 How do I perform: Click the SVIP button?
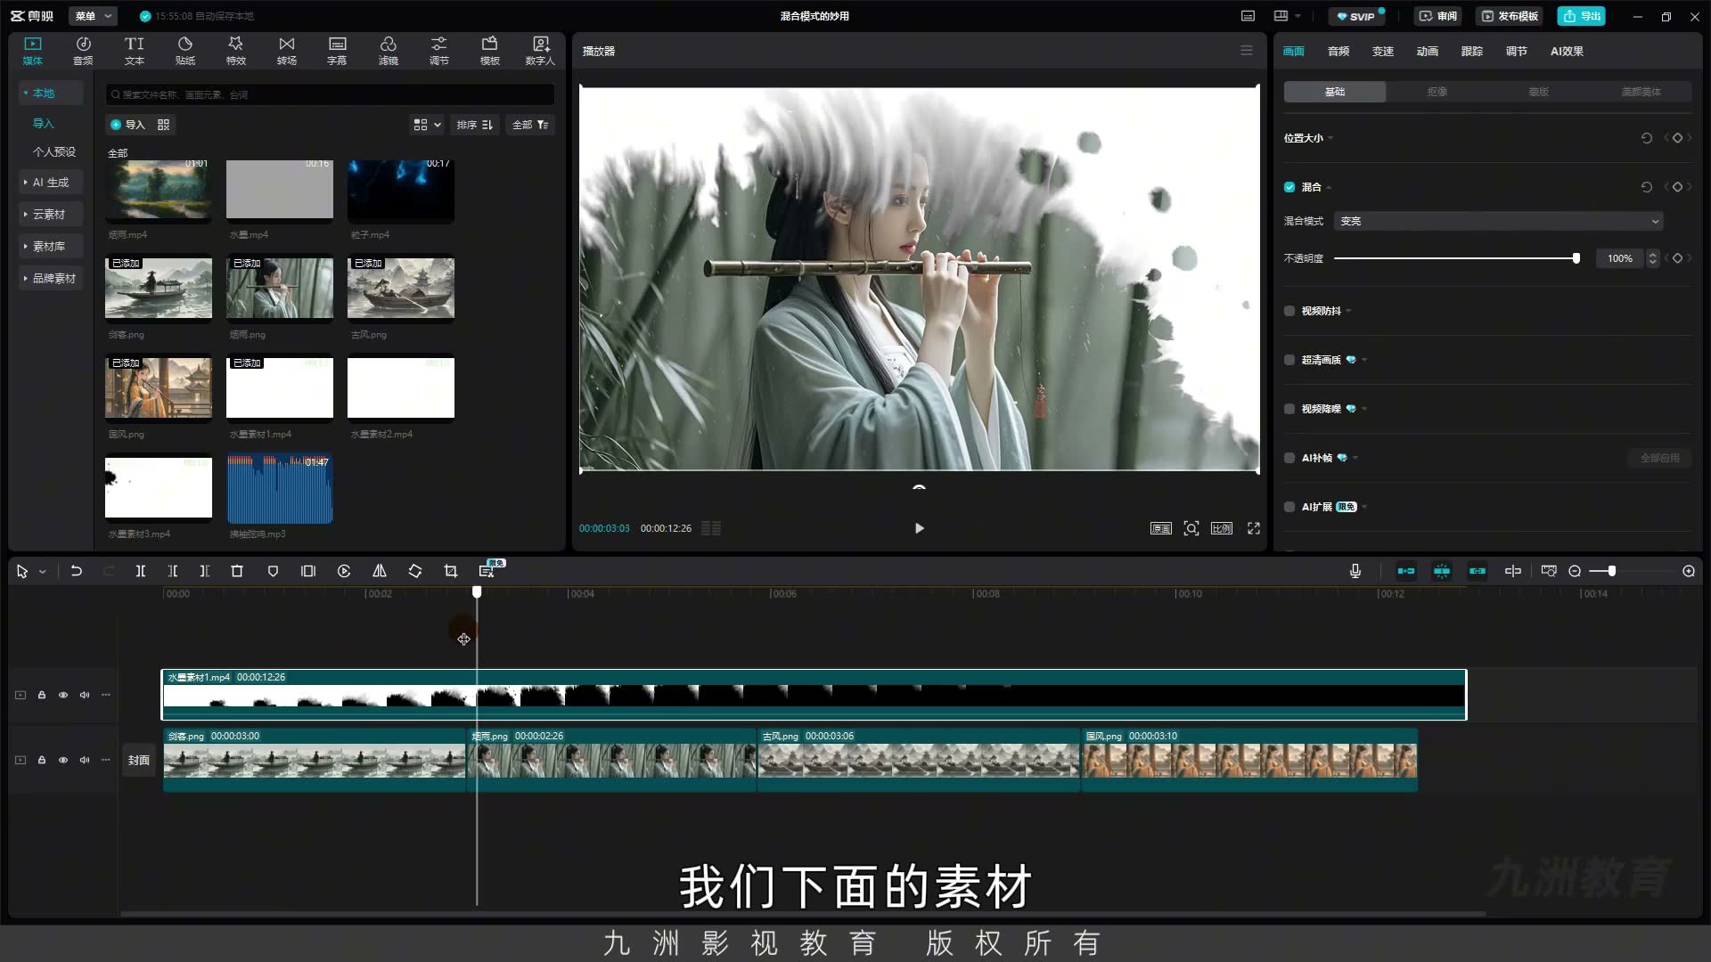1355,16
